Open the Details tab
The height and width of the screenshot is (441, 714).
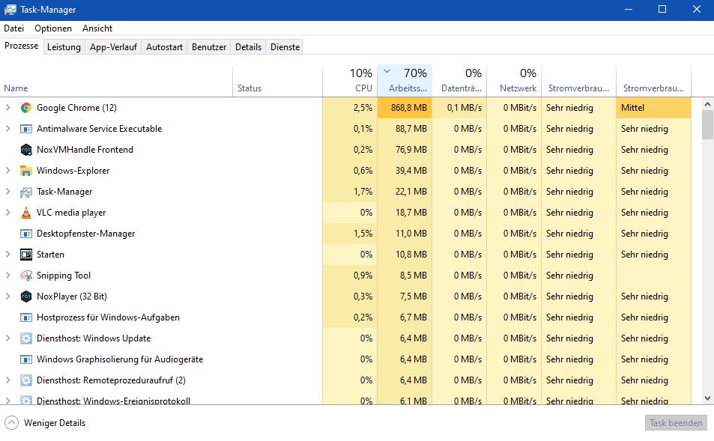click(x=248, y=47)
